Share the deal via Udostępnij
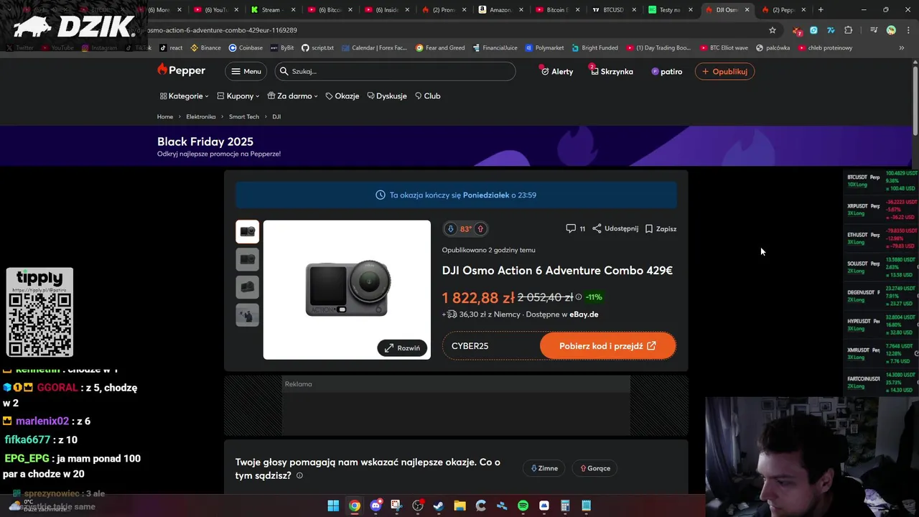This screenshot has width=919, height=517. (x=615, y=228)
